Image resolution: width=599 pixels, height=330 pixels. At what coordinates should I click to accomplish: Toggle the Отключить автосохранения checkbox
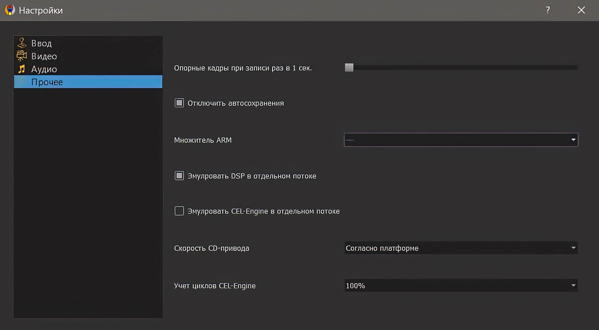(x=179, y=103)
